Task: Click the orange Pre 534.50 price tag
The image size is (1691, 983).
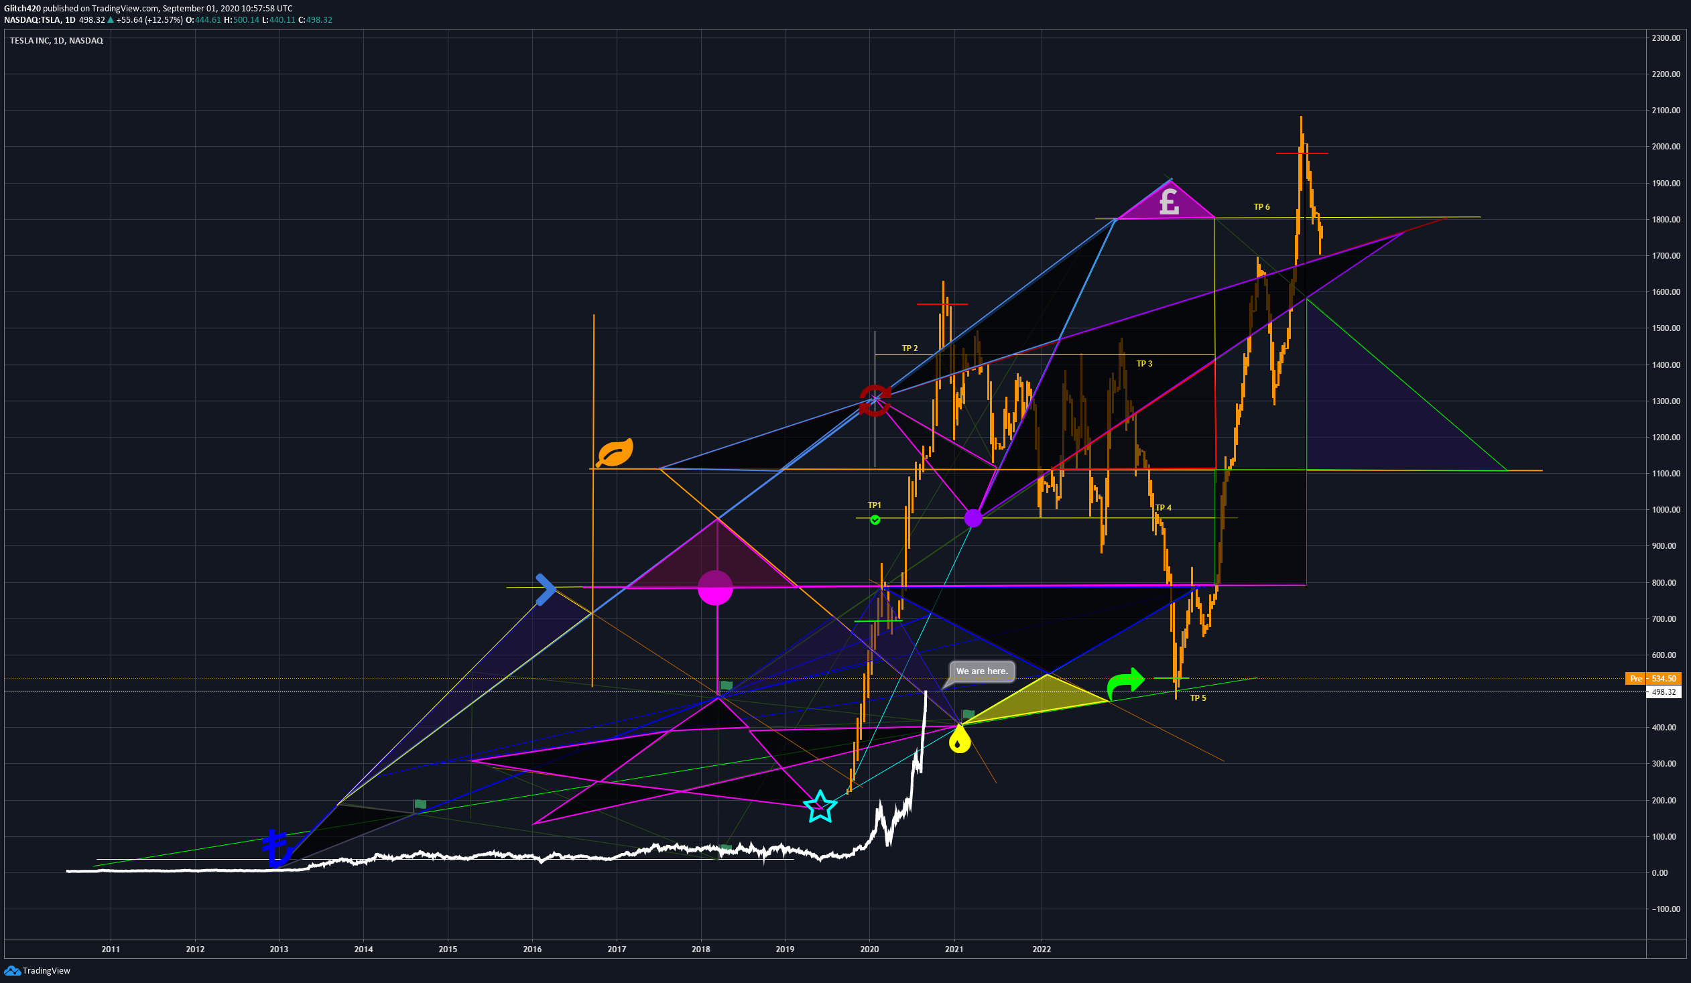Action: pyautogui.click(x=1653, y=678)
